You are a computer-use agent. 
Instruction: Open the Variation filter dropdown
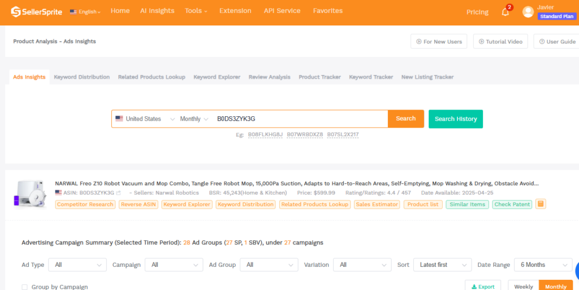tap(362, 265)
